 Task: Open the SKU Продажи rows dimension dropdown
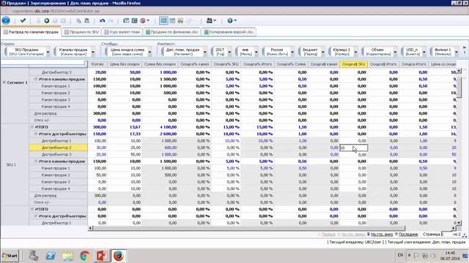(x=48, y=52)
